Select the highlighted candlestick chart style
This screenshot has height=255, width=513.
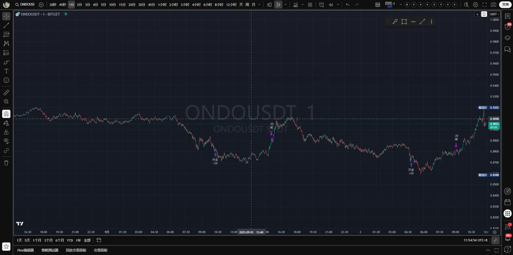(x=278, y=5)
